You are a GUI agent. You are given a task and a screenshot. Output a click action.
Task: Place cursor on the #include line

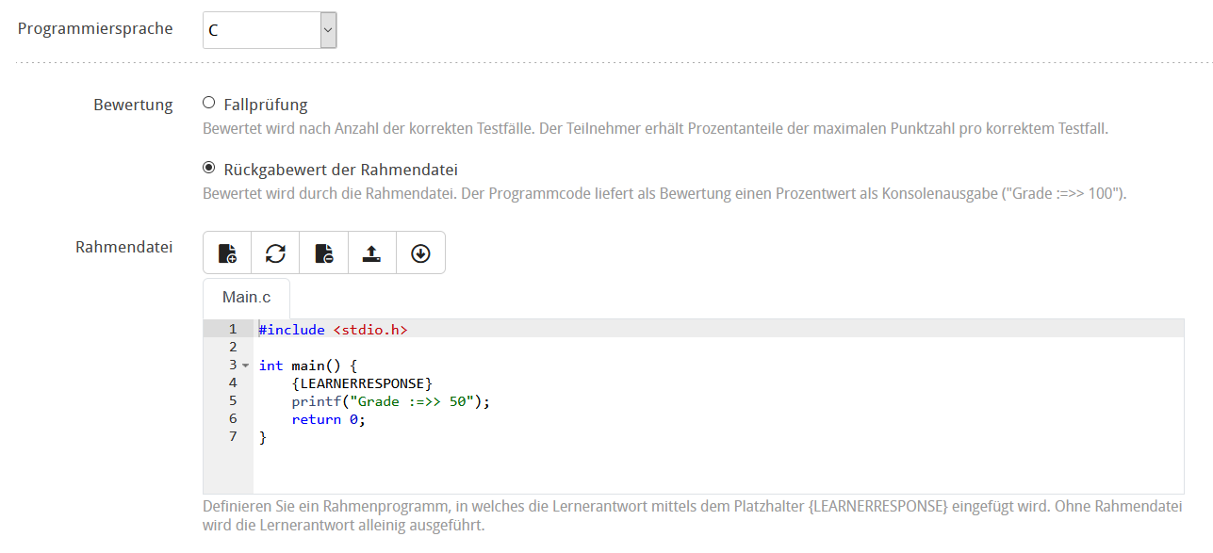pos(332,330)
